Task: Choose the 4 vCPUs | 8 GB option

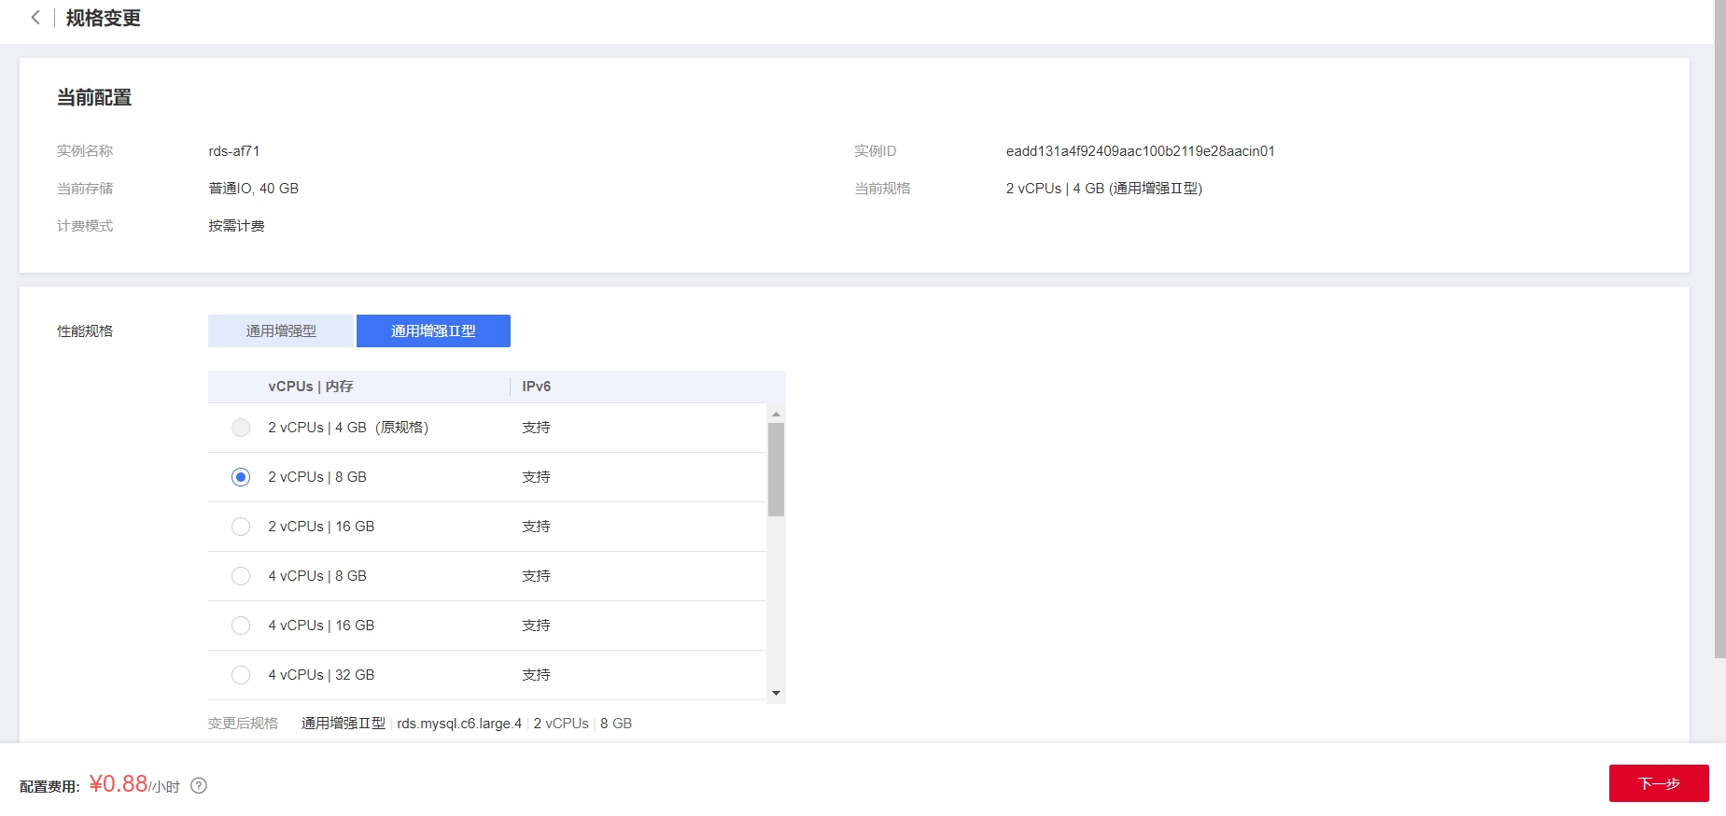Action: pos(241,576)
